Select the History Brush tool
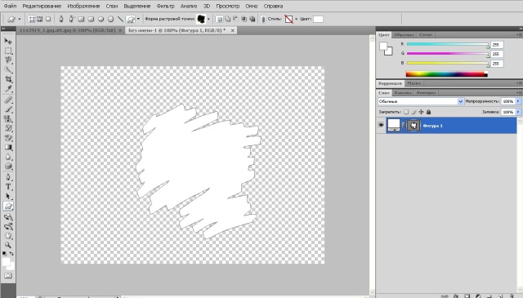 pyautogui.click(x=8, y=128)
